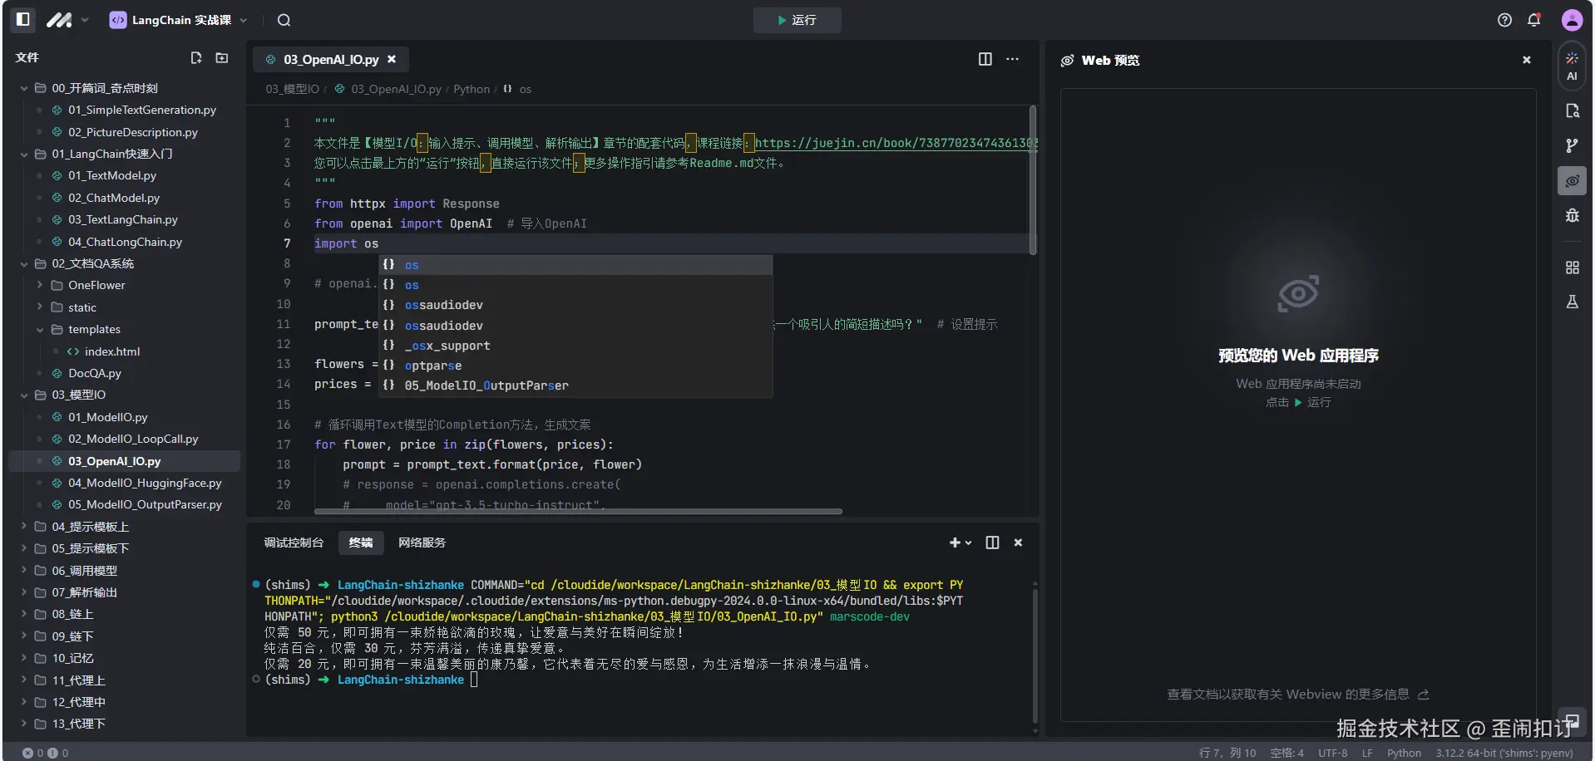Expand the 04_提示模板上 folder
The image size is (1595, 761).
pos(90,527)
